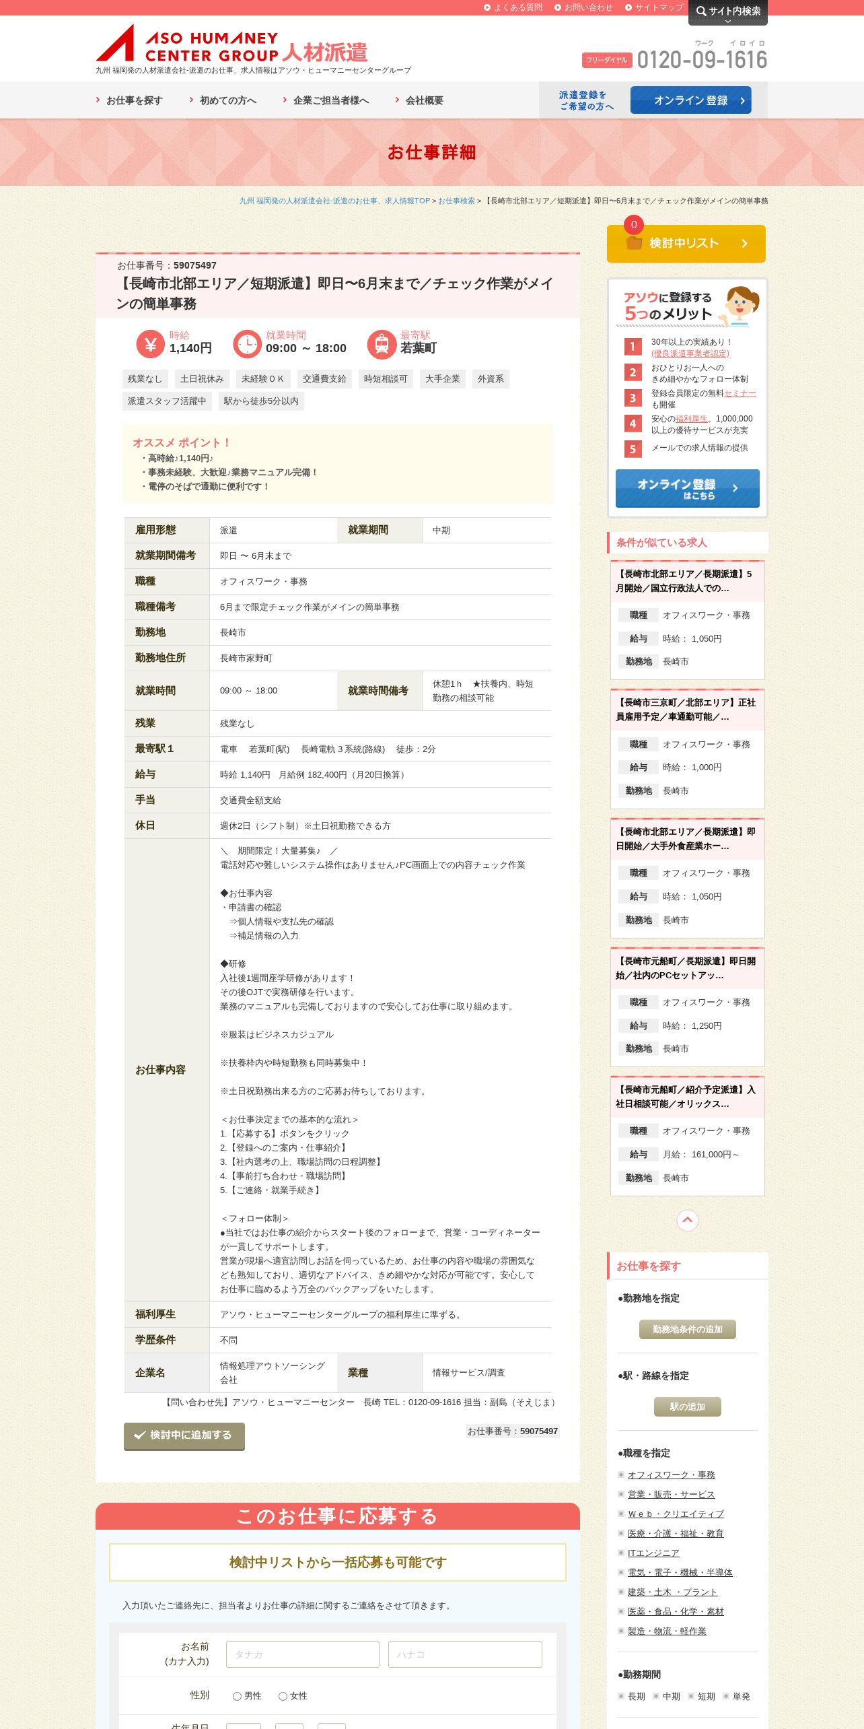Image resolution: width=864 pixels, height=1729 pixels.
Task: Open 初めての方へ navigation menu
Action: [x=223, y=100]
